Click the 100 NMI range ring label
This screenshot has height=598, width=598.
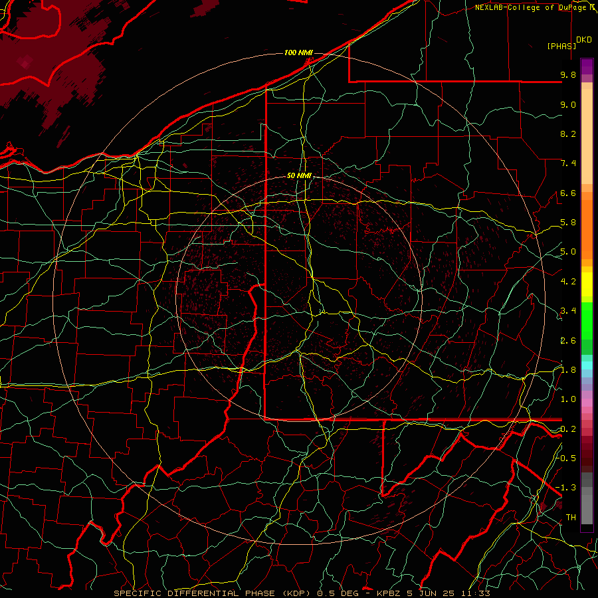click(x=298, y=52)
